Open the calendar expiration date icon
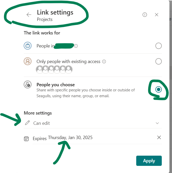 [x=26, y=139]
